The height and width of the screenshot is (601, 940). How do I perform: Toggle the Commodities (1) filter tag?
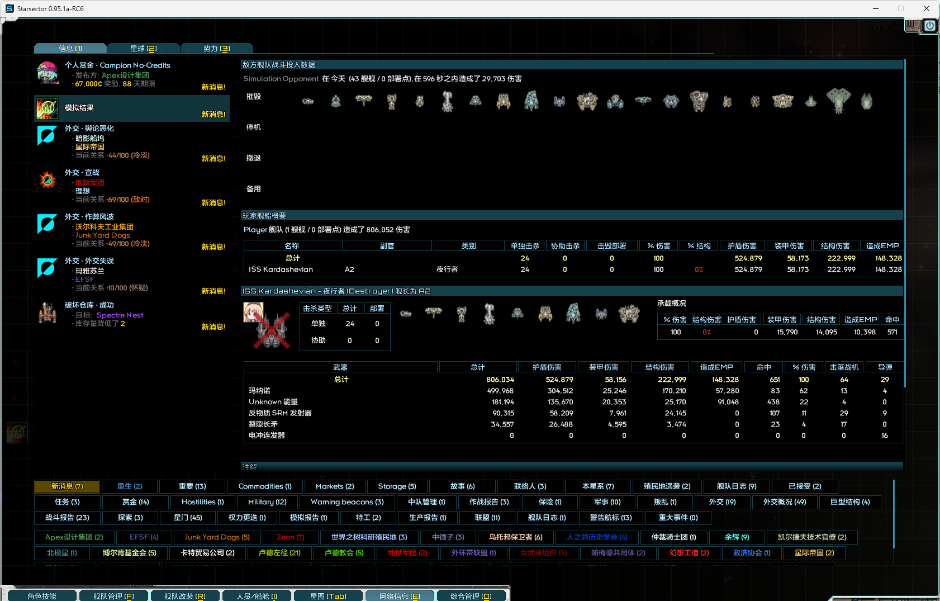[x=264, y=486]
